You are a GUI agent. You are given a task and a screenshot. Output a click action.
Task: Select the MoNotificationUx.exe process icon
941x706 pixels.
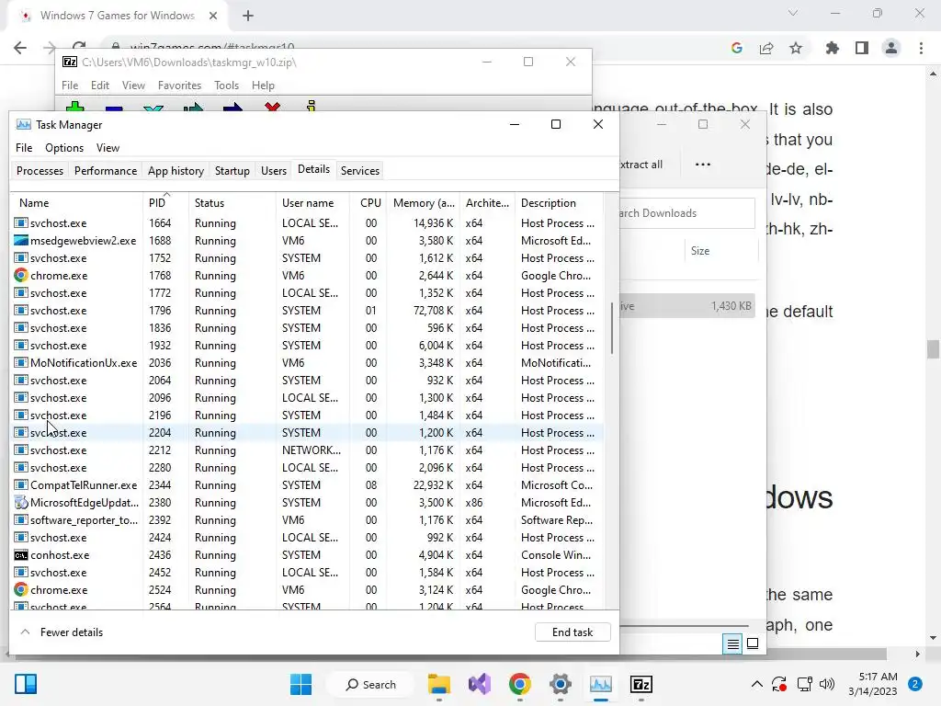(x=21, y=362)
